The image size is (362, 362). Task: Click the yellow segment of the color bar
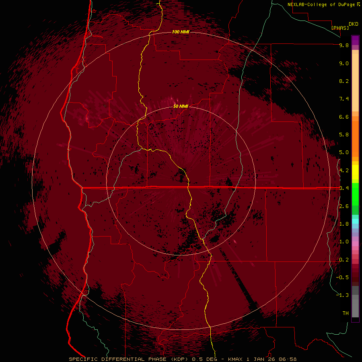click(355, 172)
